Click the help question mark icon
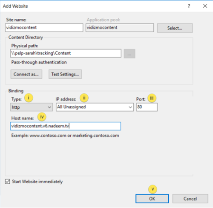This screenshot has width=213, height=208. pos(189,6)
